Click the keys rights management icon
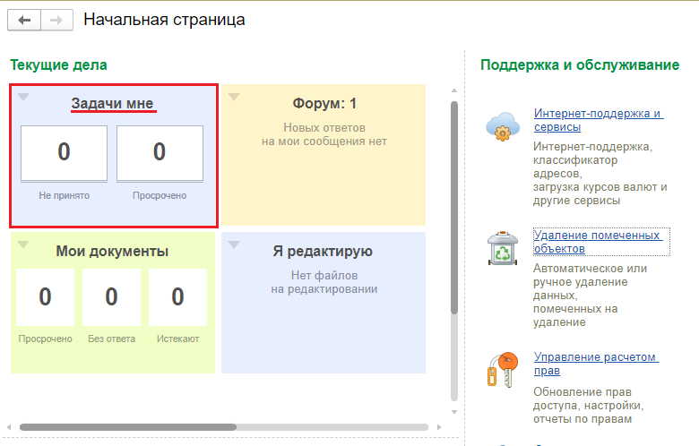Image resolution: width=699 pixels, height=446 pixels. tap(500, 368)
